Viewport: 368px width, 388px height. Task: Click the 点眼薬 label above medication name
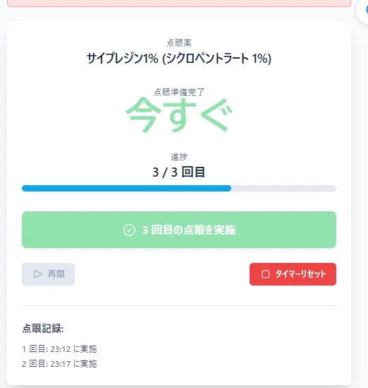pos(179,43)
